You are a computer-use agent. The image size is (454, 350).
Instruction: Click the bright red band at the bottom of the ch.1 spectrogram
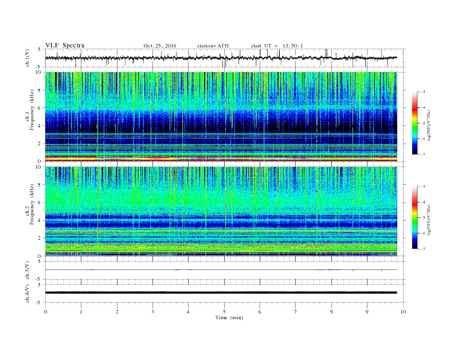[x=221, y=158]
